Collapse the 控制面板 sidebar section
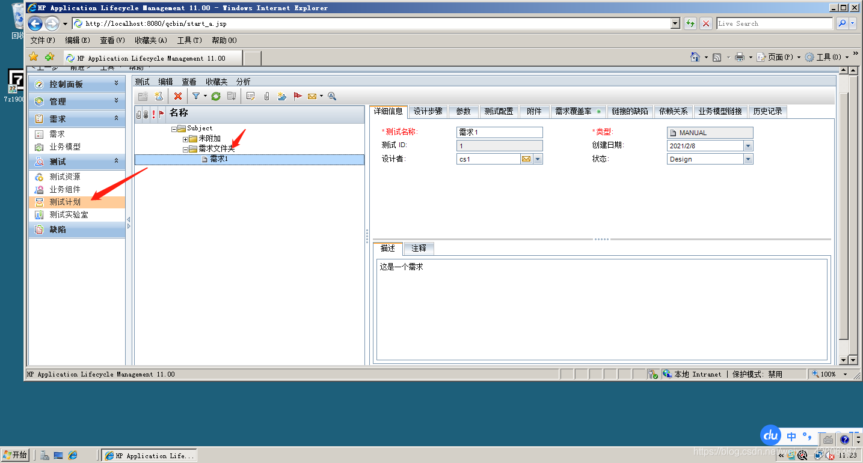This screenshot has width=863, height=463. click(x=116, y=84)
